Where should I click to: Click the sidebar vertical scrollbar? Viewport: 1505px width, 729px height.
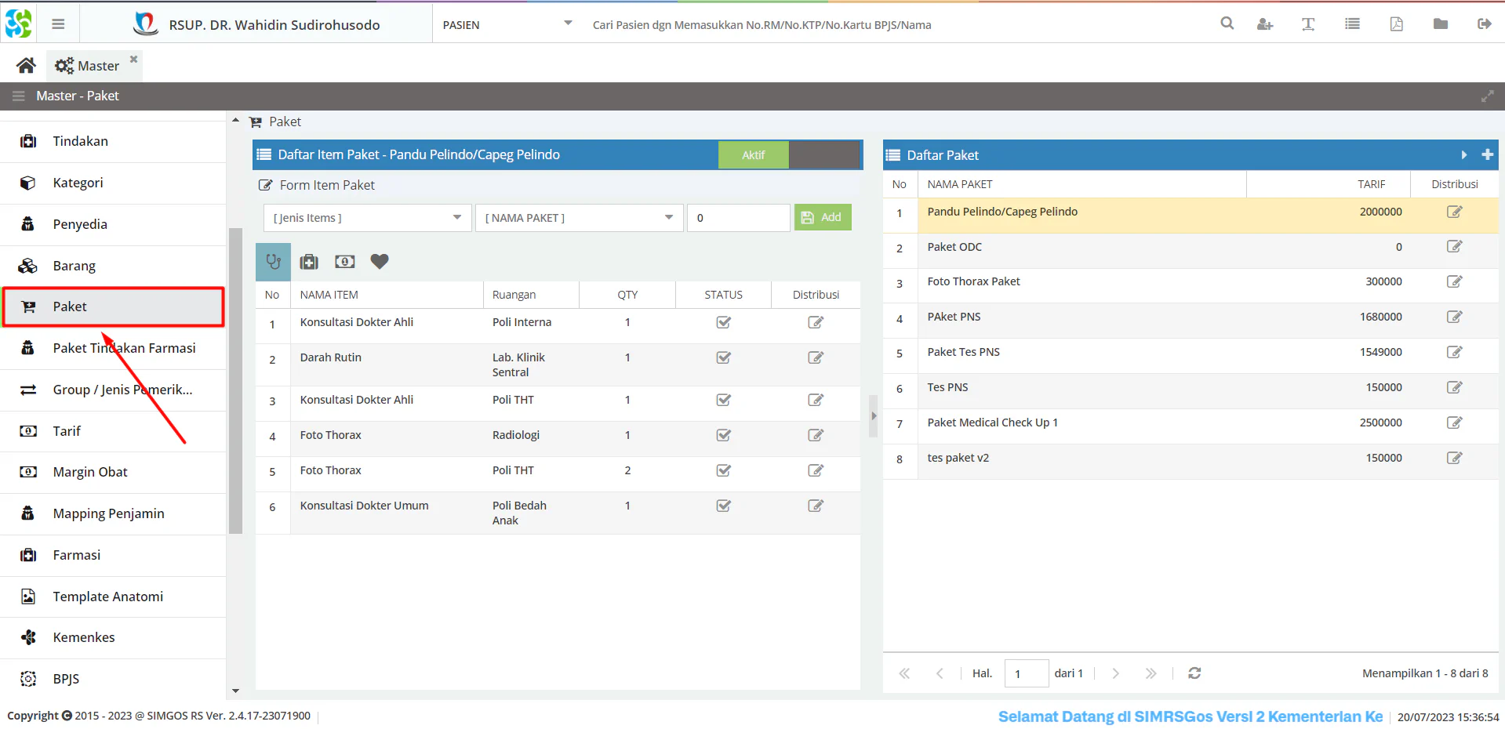tap(235, 381)
